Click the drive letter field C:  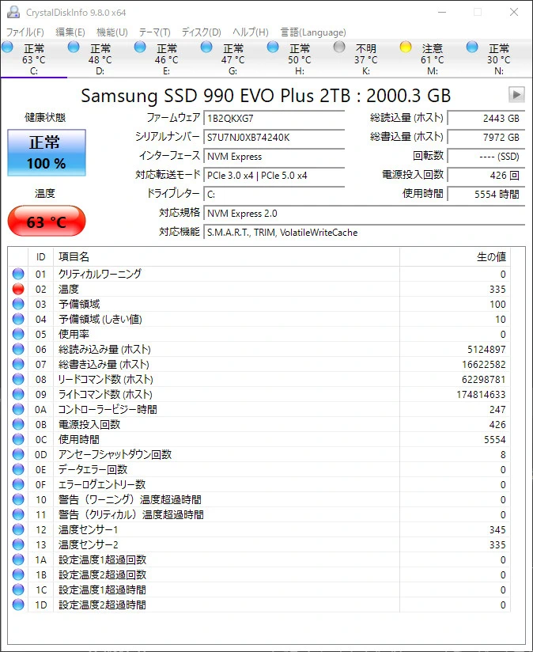tap(274, 194)
